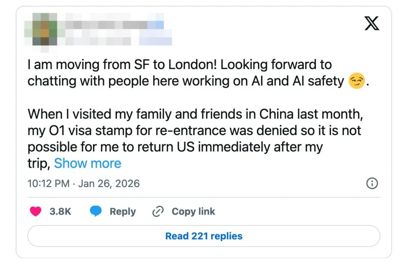Click the blue reply speech bubble icon
This screenshot has width=405, height=264.
(96, 211)
